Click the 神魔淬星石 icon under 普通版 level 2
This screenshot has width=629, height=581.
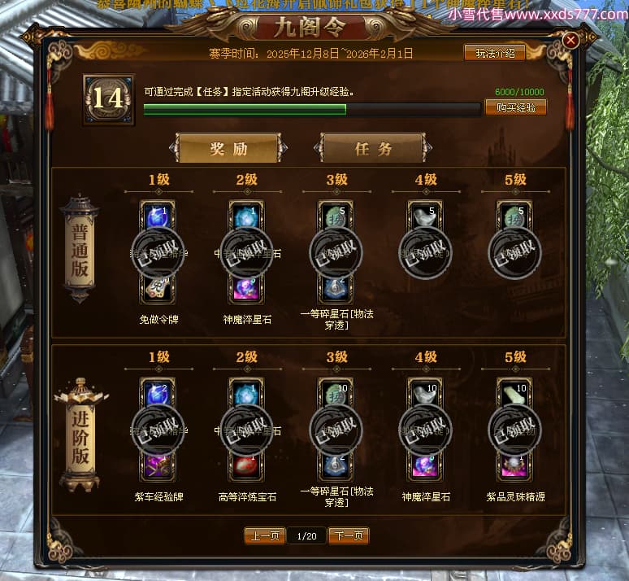click(x=246, y=289)
